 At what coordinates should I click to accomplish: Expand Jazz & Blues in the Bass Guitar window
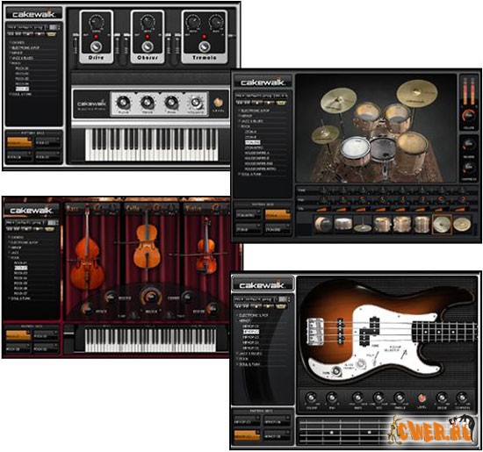coord(249,354)
